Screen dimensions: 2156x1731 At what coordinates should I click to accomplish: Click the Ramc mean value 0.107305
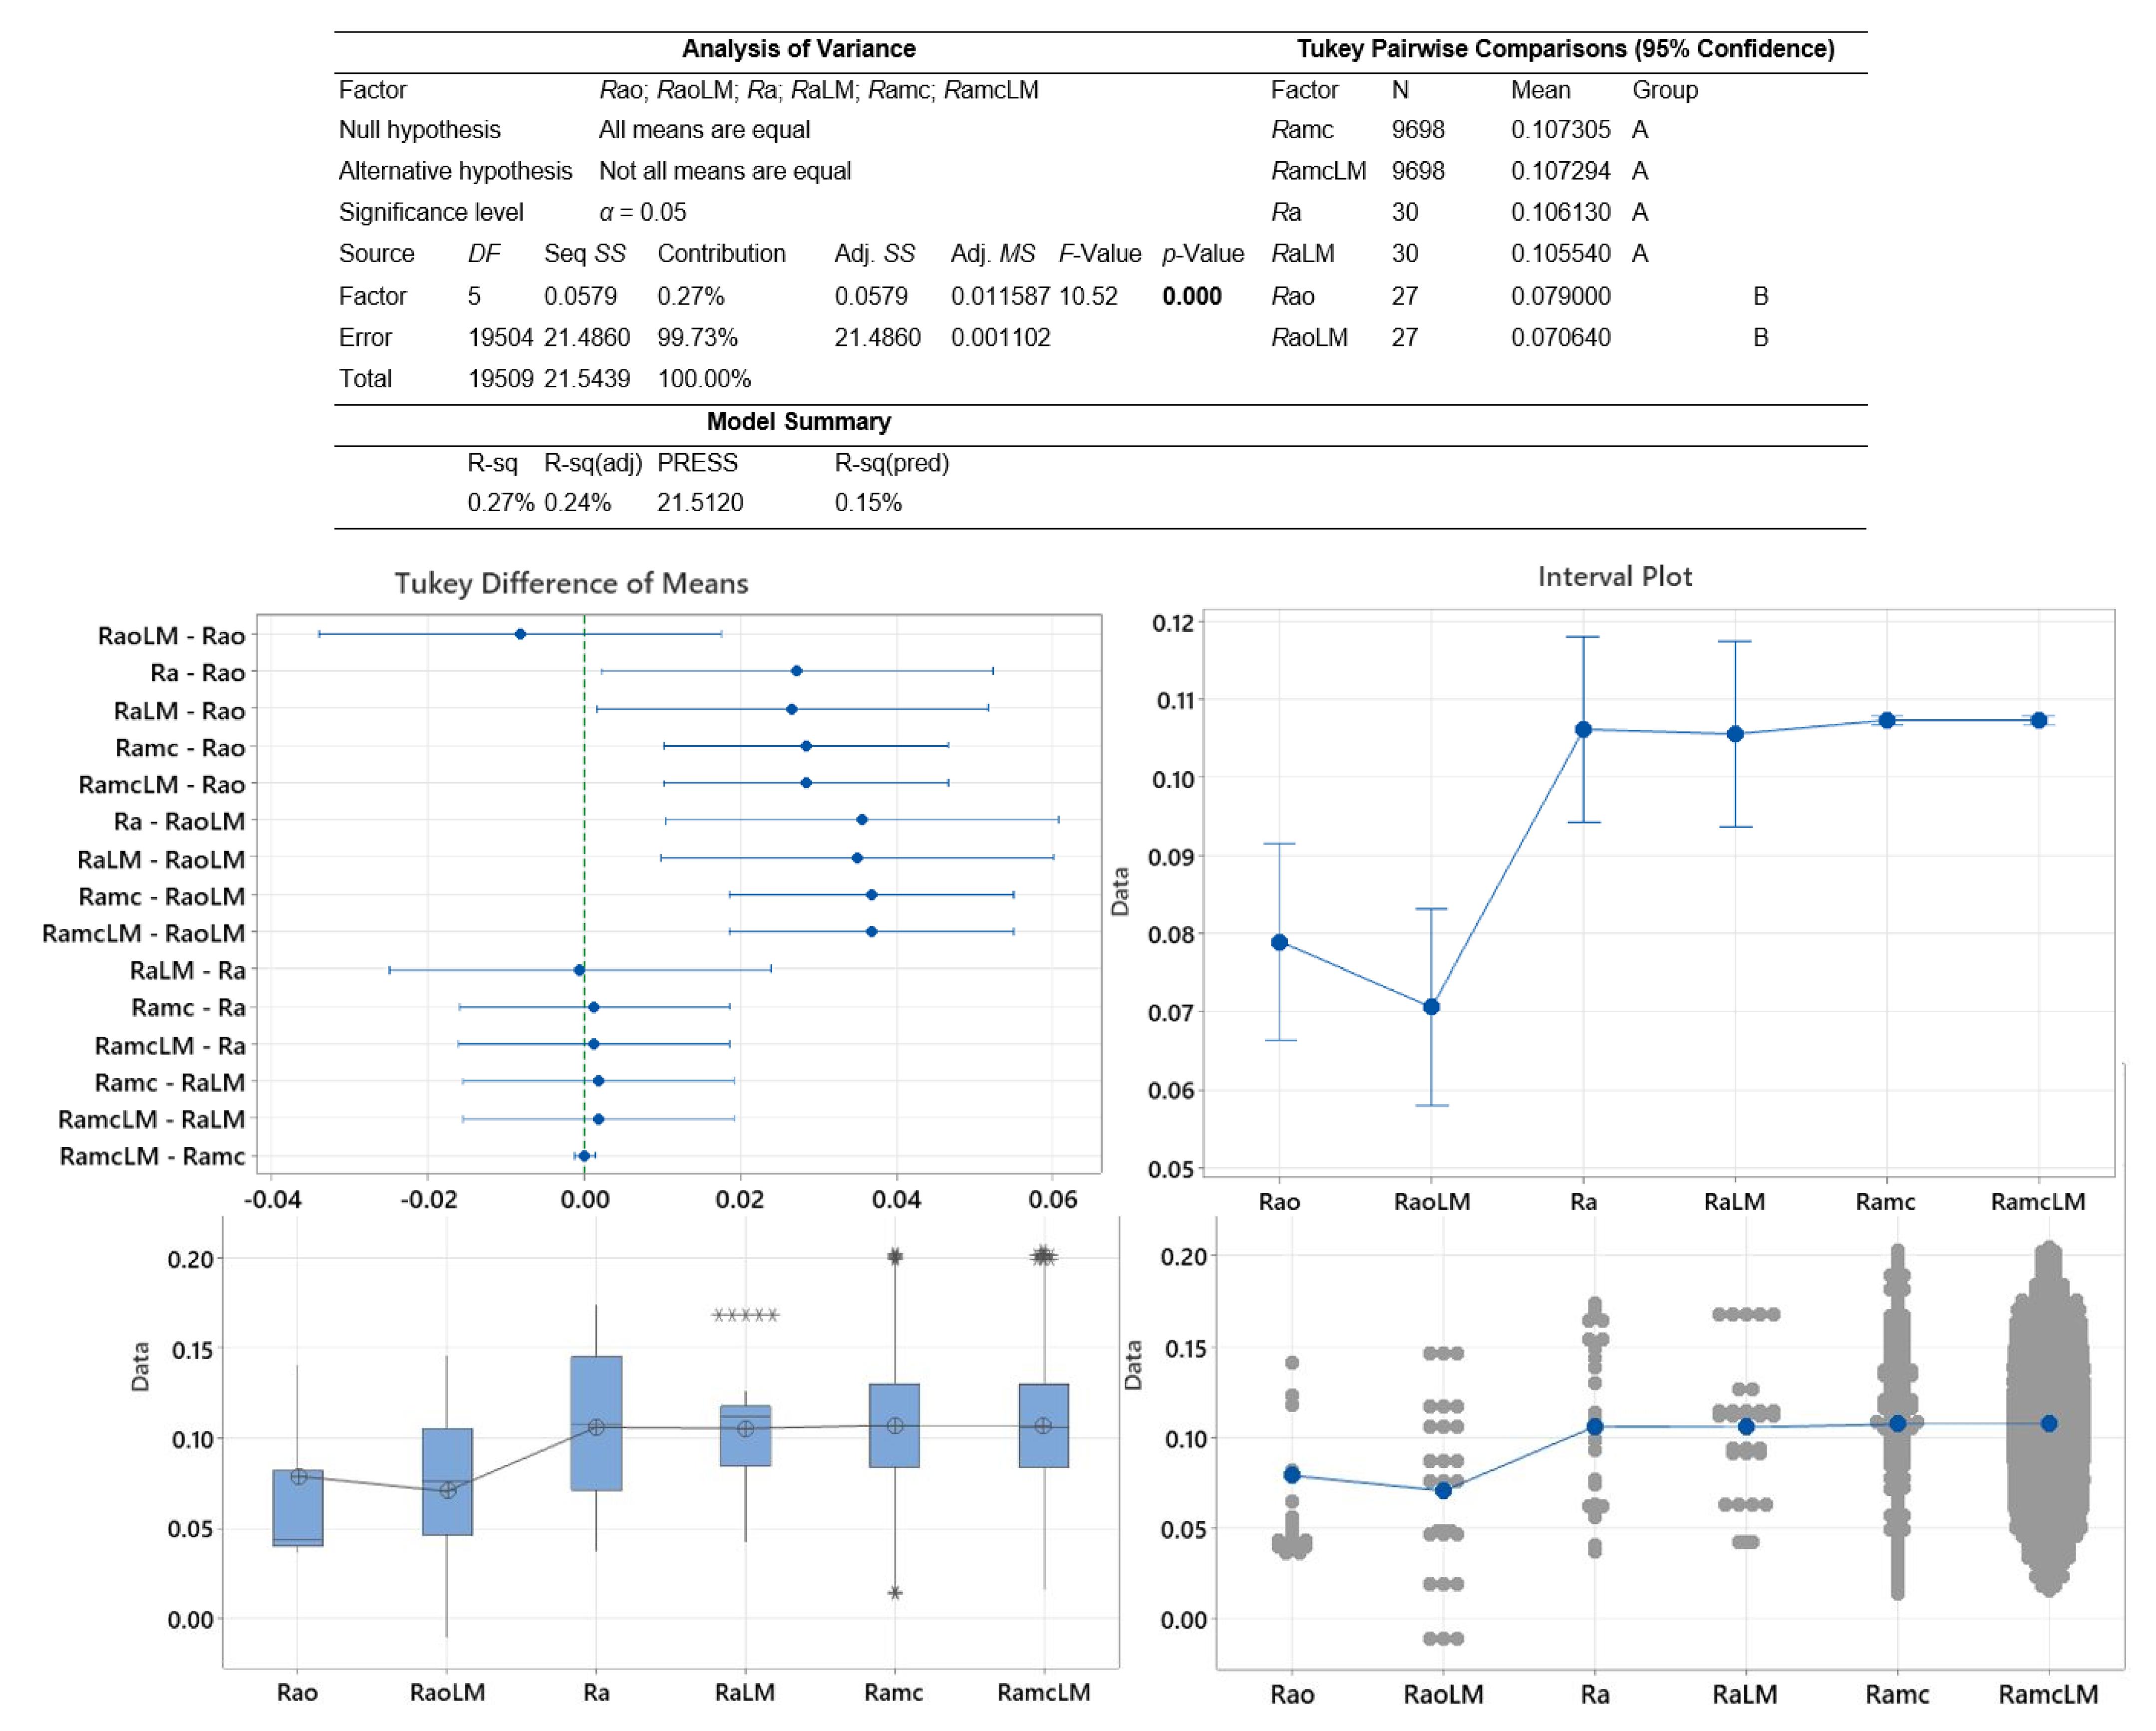pyautogui.click(x=1560, y=130)
